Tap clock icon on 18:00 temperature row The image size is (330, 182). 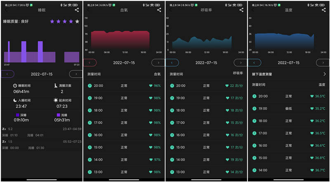click(x=255, y=121)
